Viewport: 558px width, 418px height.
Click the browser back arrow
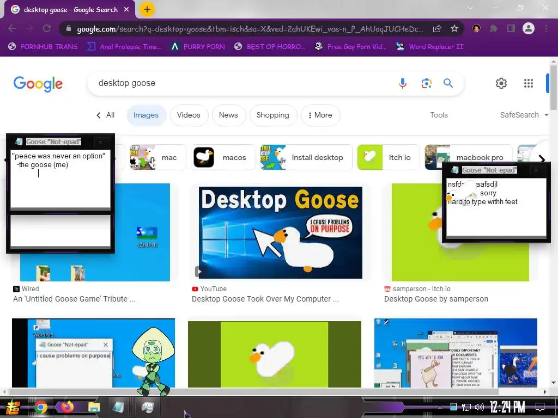12,28
